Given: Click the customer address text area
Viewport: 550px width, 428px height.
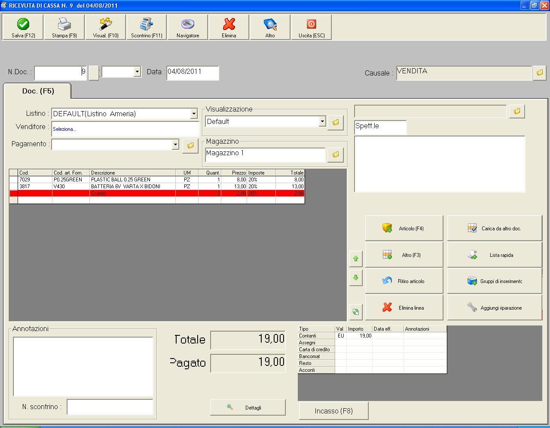Looking at the screenshot, I should [x=440, y=164].
